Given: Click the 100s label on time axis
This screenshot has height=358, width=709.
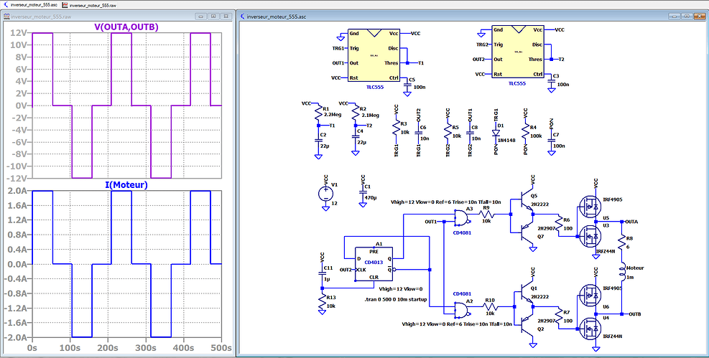Looking at the screenshot, I should [70, 349].
